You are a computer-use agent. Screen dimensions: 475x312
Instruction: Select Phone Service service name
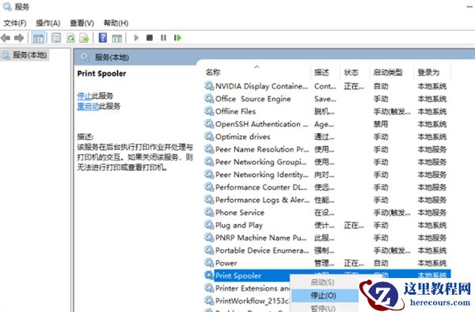[x=240, y=212]
